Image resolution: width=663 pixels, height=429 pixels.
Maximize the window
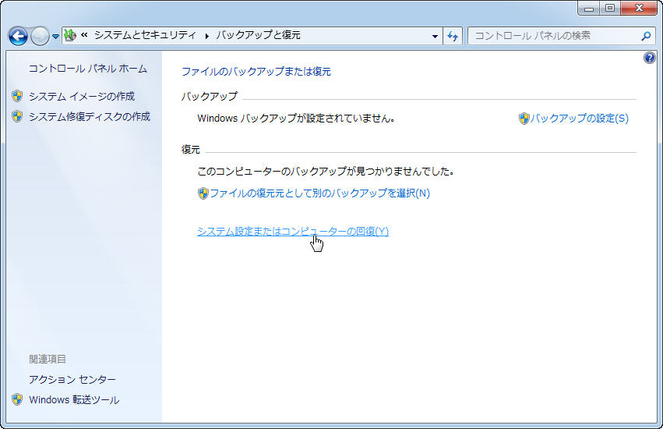coord(610,8)
